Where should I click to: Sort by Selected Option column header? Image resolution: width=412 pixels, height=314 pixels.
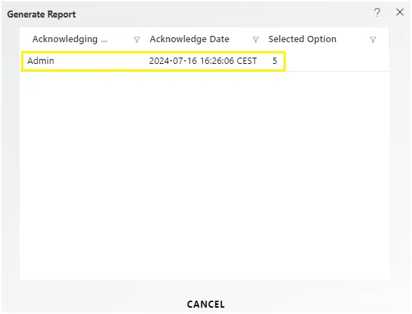click(303, 39)
